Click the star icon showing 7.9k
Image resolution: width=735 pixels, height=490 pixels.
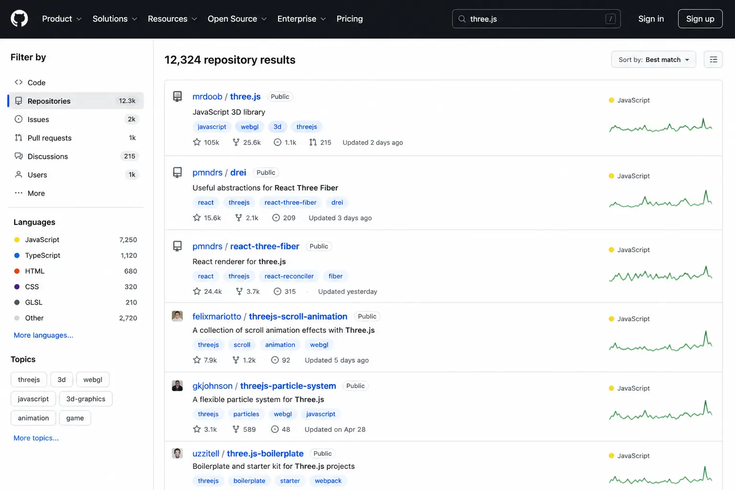pyautogui.click(x=197, y=360)
